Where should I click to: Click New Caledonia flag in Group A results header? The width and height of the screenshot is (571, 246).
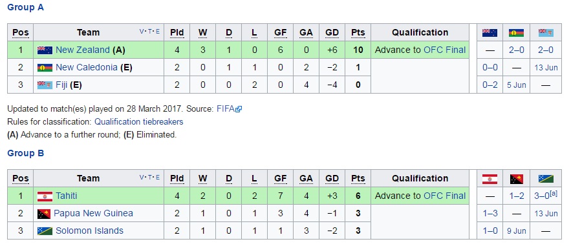click(516, 33)
